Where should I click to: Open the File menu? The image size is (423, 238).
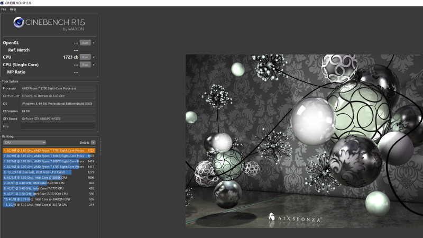pos(4,10)
